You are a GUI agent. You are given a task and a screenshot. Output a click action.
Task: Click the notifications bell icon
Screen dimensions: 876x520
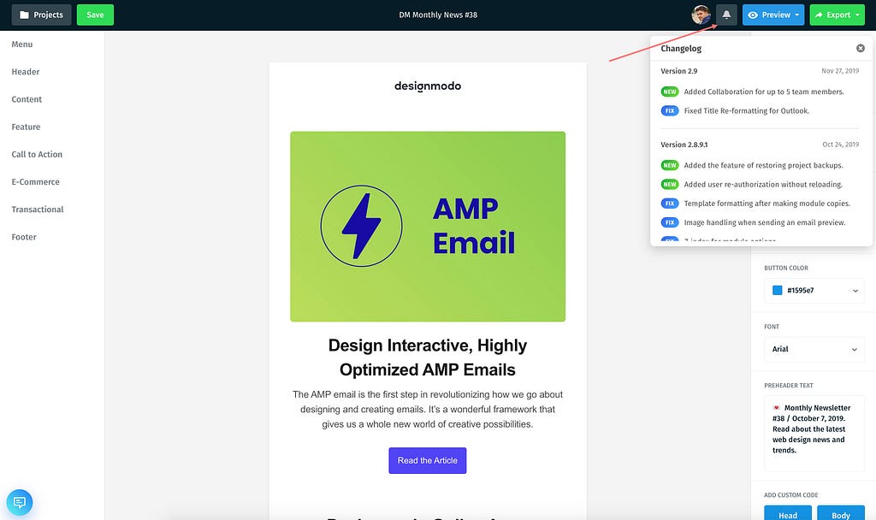point(726,15)
